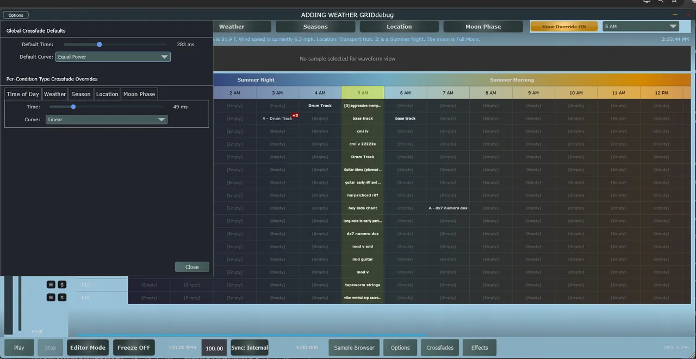This screenshot has width=696, height=359.
Task: Solo track T16 with its S button
Action: coord(62,298)
